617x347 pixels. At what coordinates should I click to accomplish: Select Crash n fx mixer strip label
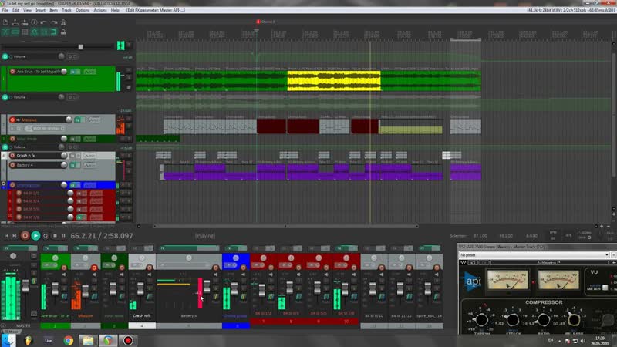point(142,316)
